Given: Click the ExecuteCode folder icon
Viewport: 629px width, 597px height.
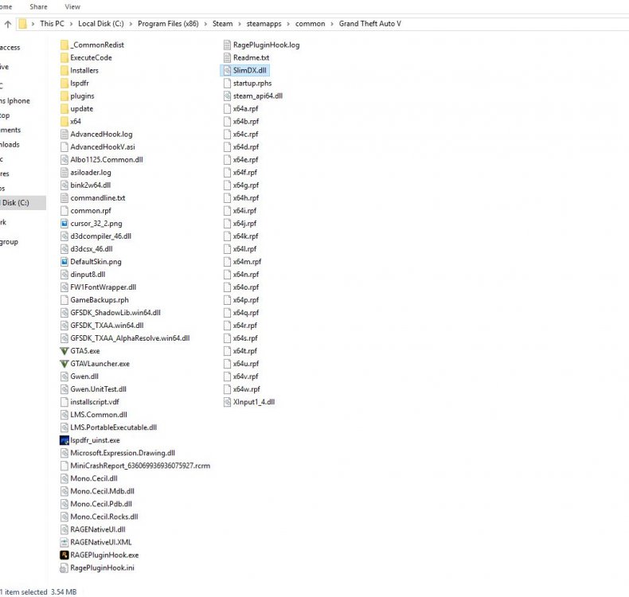Looking at the screenshot, I should 64,58.
